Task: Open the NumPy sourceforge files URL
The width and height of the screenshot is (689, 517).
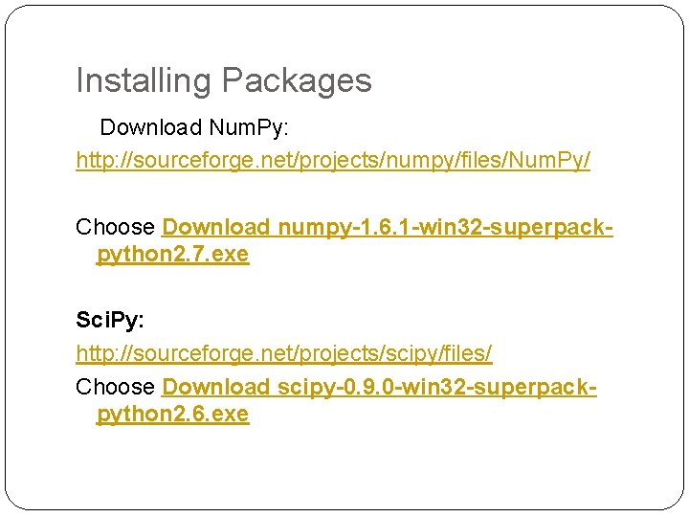Action: [x=333, y=160]
